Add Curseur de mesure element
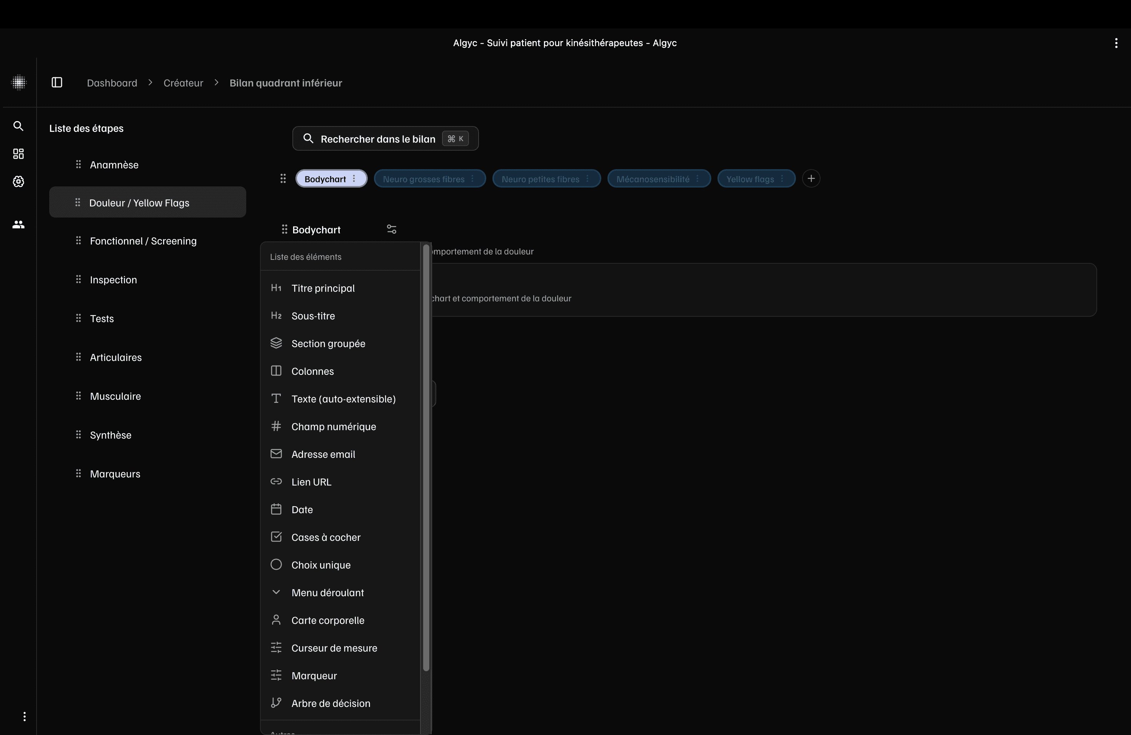Screen dimensions: 1131x735 [334, 648]
